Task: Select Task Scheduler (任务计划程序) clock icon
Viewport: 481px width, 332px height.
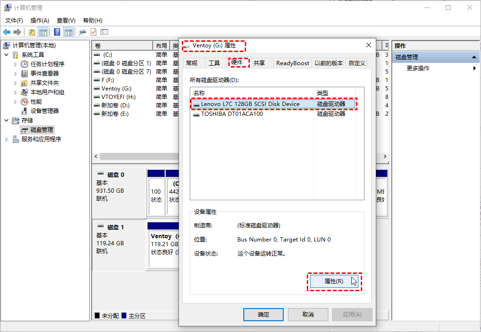Action: [x=24, y=64]
